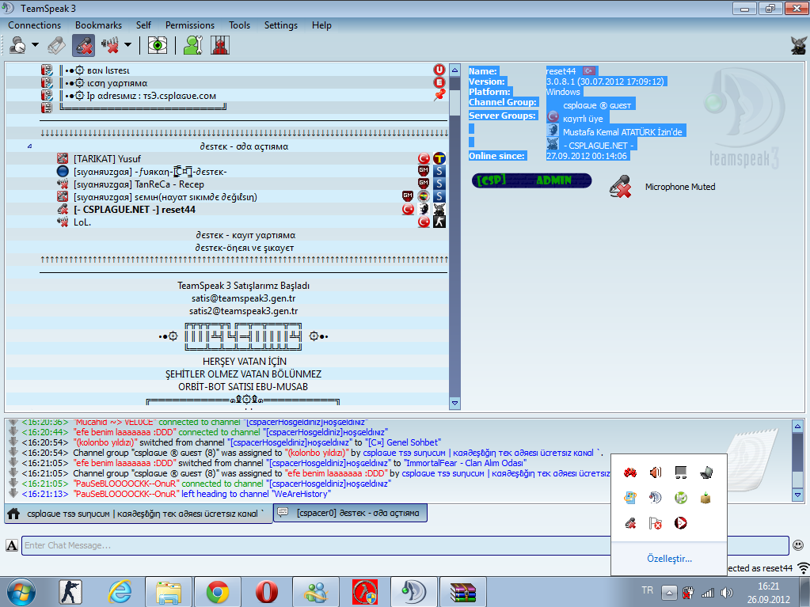Open the Permissions menu
810x607 pixels.
point(189,25)
